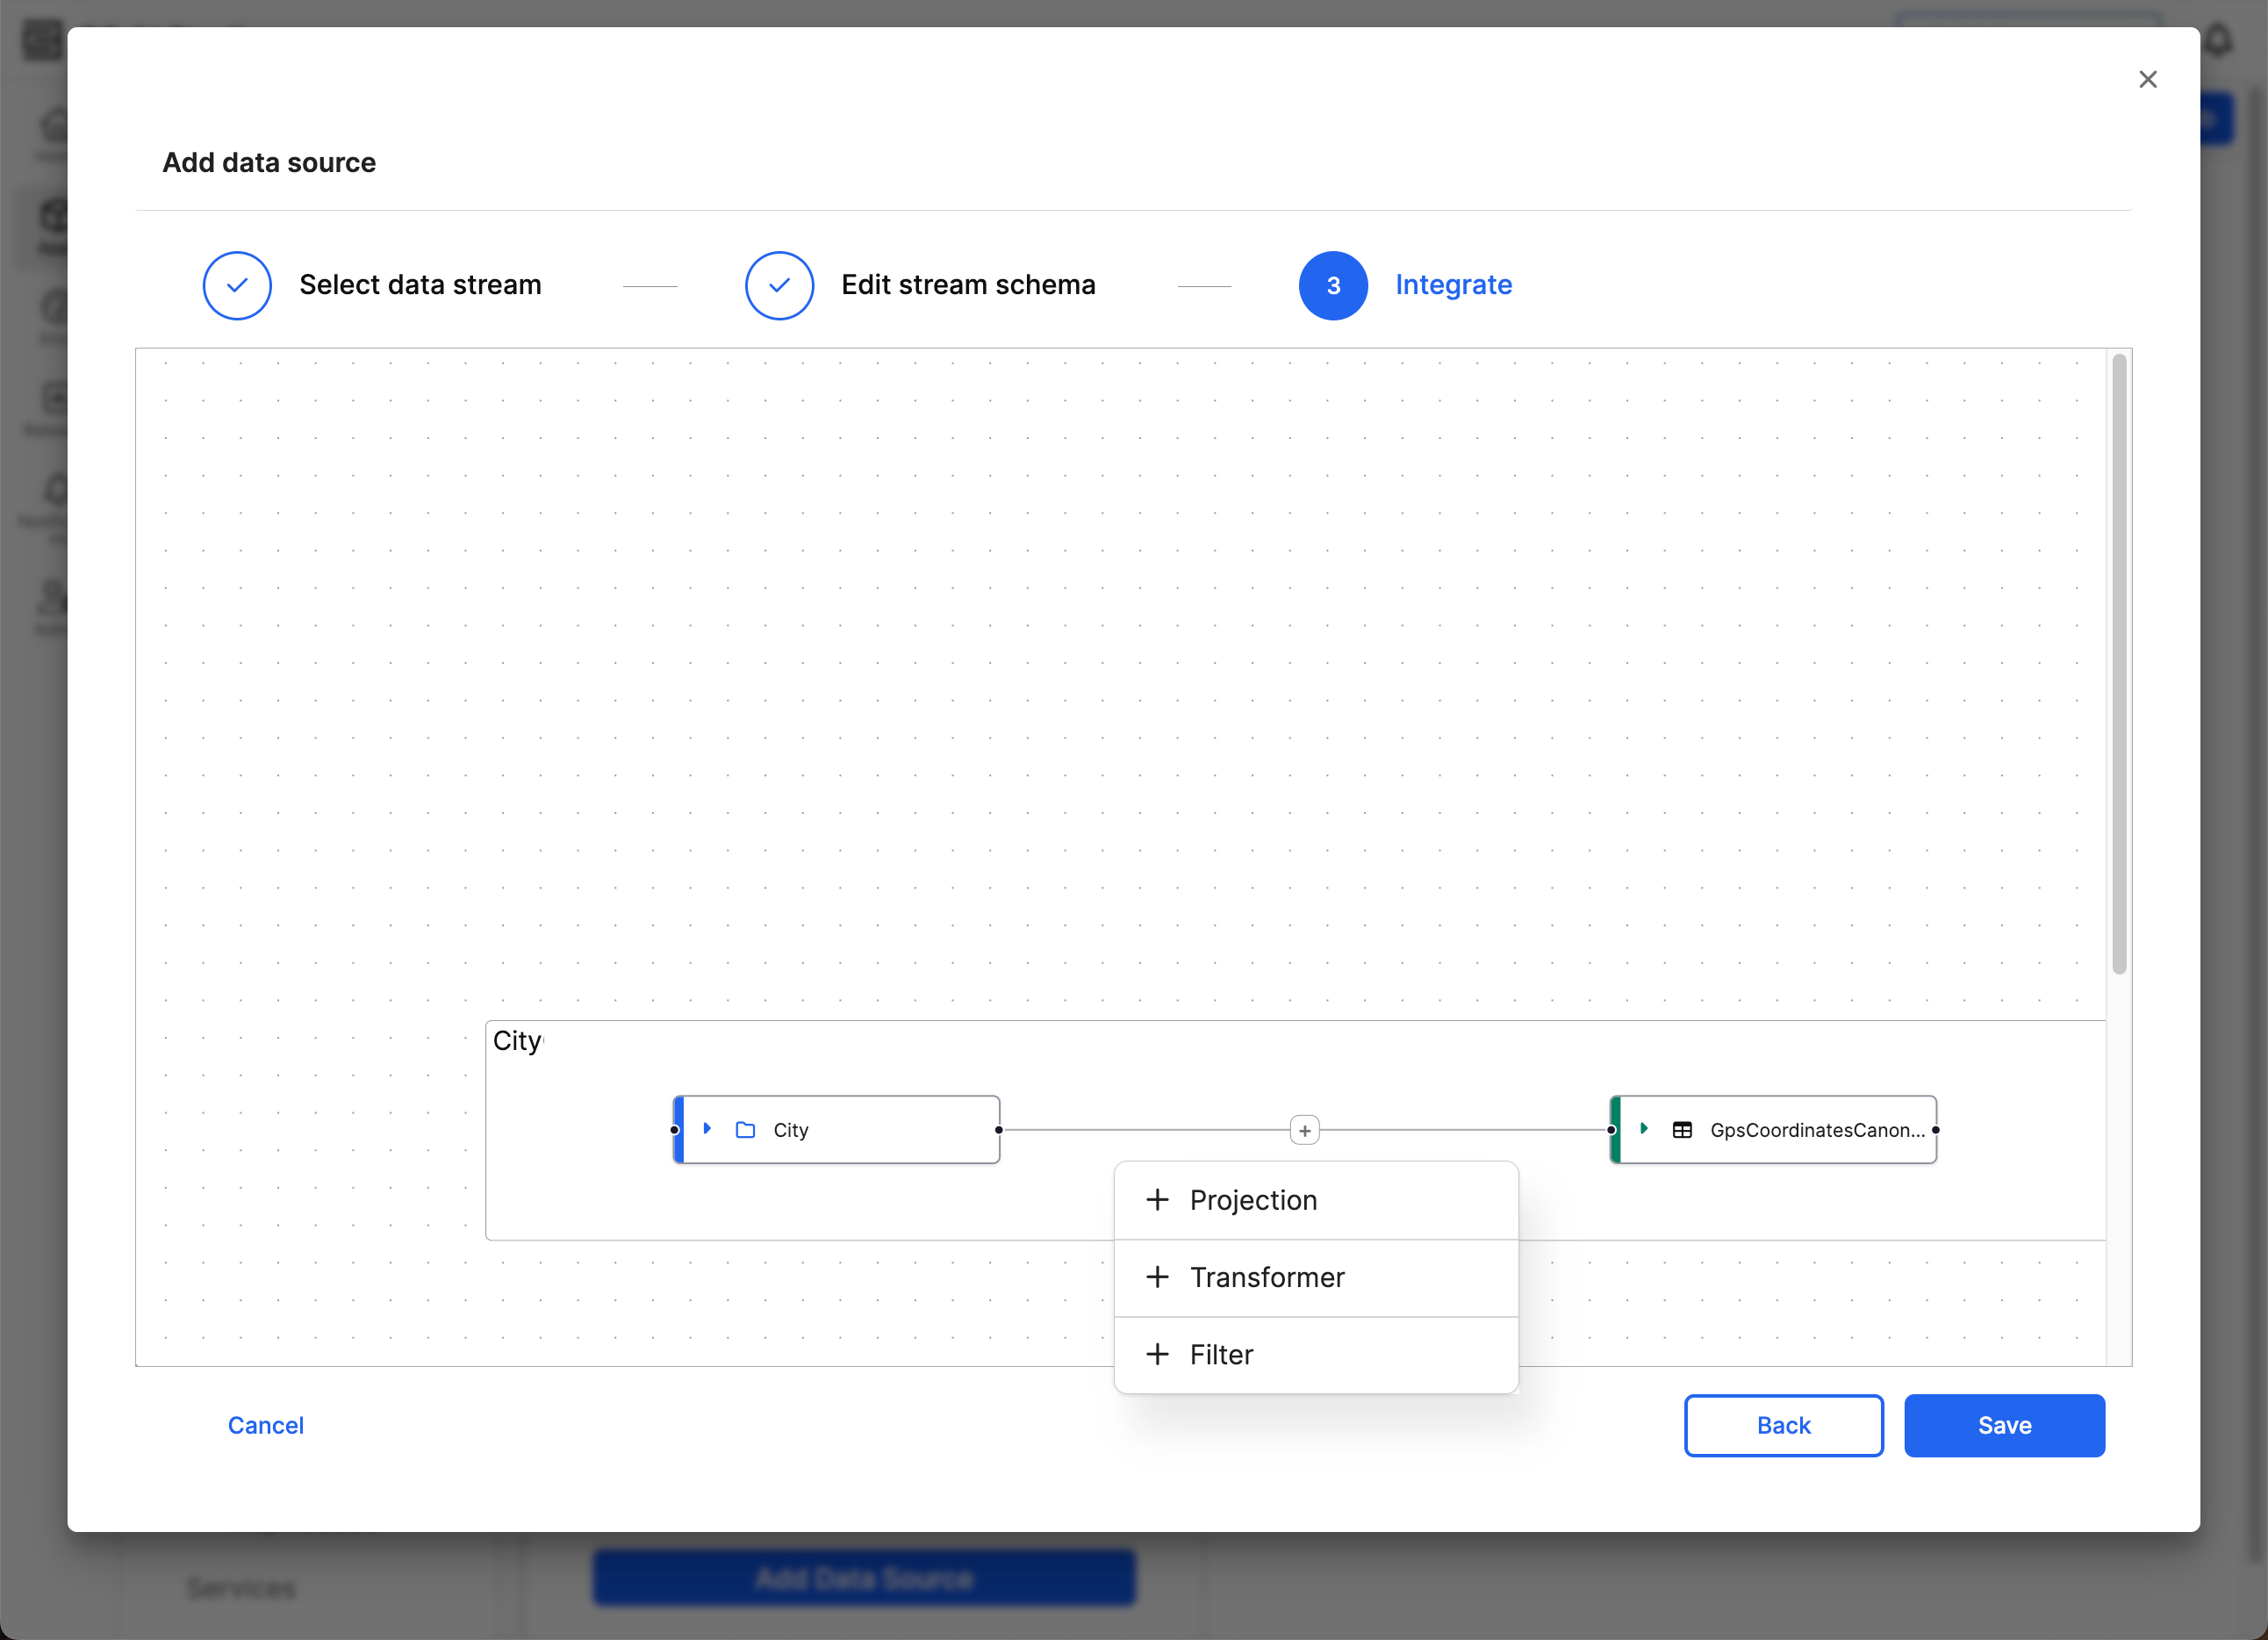
Task: Expand the City node disclosure triangle
Action: click(709, 1129)
